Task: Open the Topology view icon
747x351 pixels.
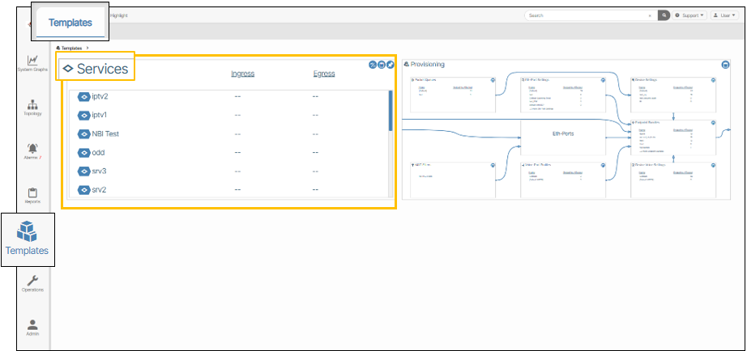Action: (x=32, y=105)
